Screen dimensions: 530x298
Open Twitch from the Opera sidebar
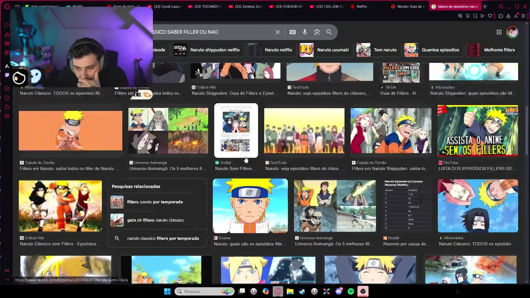(7, 75)
